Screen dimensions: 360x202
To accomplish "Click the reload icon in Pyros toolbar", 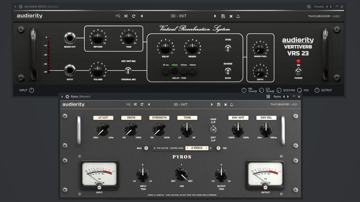I will pos(142,104).
